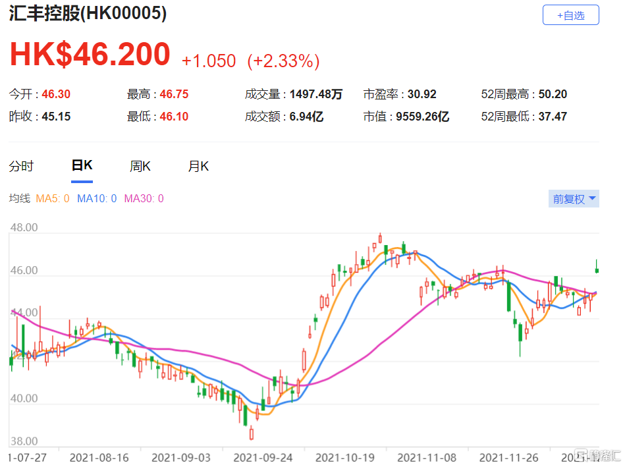Screen dimensions: 625x467
Task: Click the MA30 moving average label
Action: click(144, 198)
